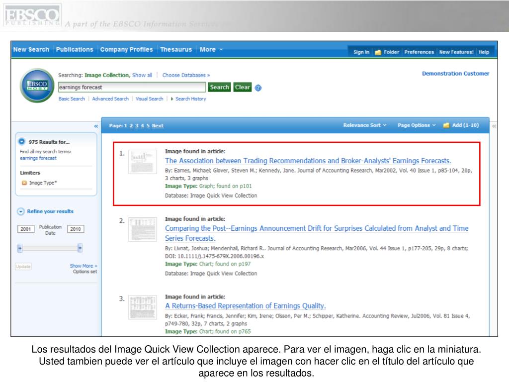Image resolution: width=509 pixels, height=382 pixels.
Task: Open article A Returns-Based Representation of Earnings Quality
Action: pos(246,306)
